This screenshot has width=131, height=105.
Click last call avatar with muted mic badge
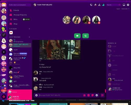96,20
